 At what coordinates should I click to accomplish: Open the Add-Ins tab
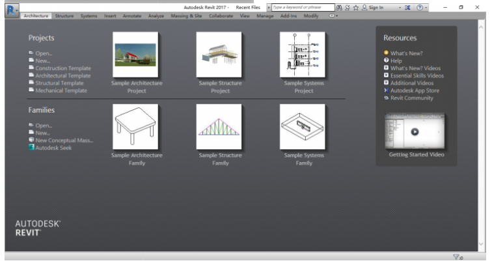288,16
